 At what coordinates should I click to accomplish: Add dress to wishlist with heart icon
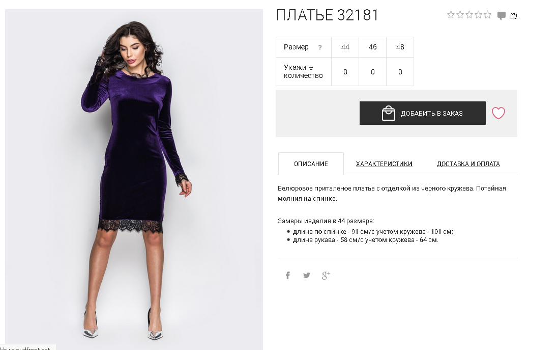pyautogui.click(x=498, y=113)
